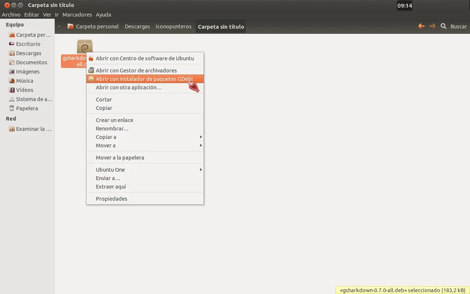Viewport: 470px width, 294px height.
Task: Click the Imágenes folder icon in sidebar
Action: (x=12, y=72)
